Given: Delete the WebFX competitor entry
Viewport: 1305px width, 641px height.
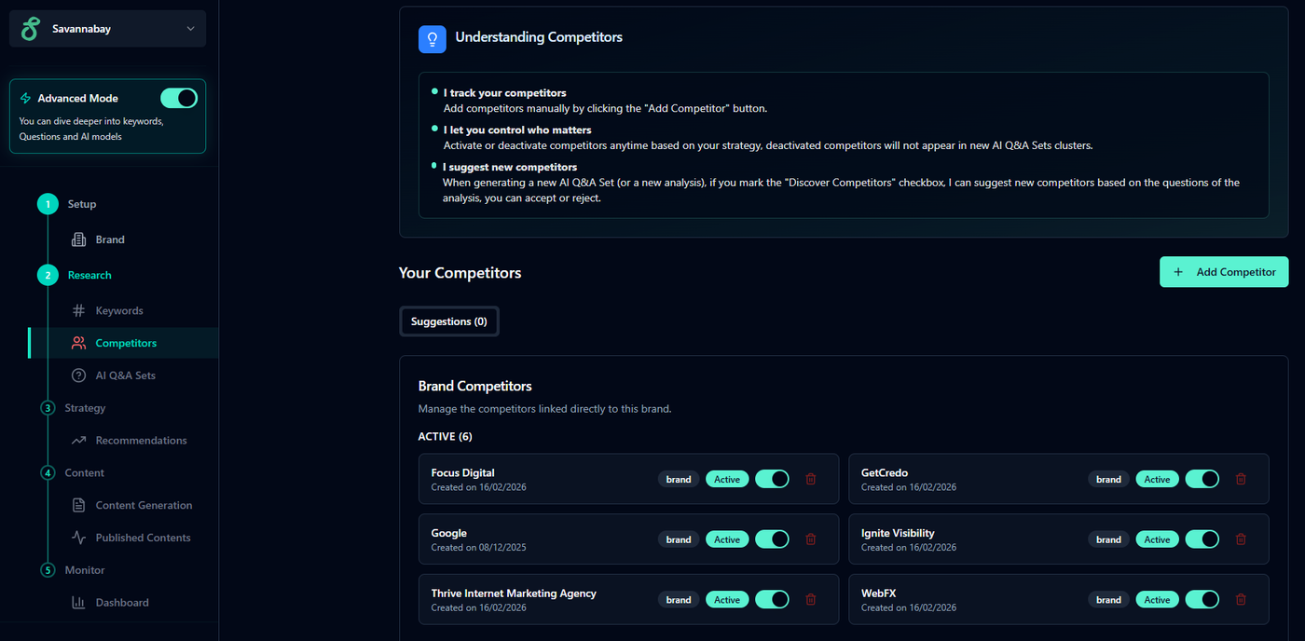Looking at the screenshot, I should (1241, 600).
